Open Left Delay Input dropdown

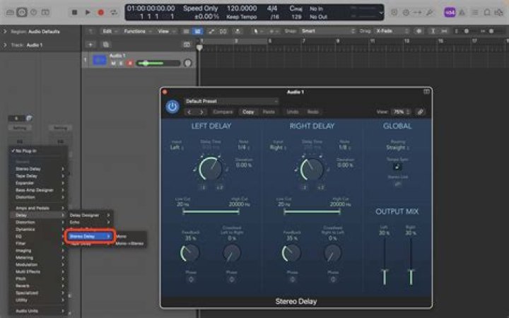pyautogui.click(x=177, y=147)
